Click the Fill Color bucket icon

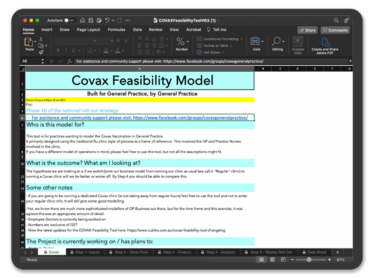(x=106, y=51)
